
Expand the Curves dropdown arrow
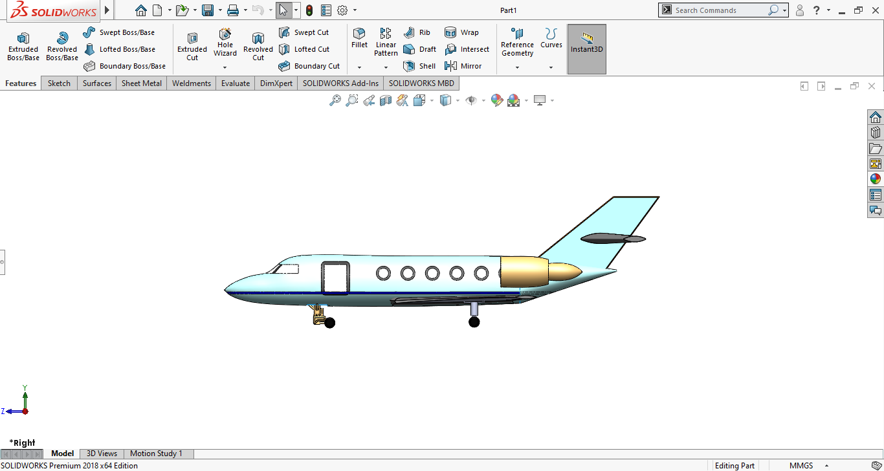click(x=551, y=68)
